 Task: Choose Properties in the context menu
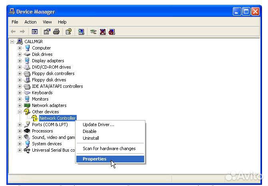pyautogui.click(x=95, y=159)
